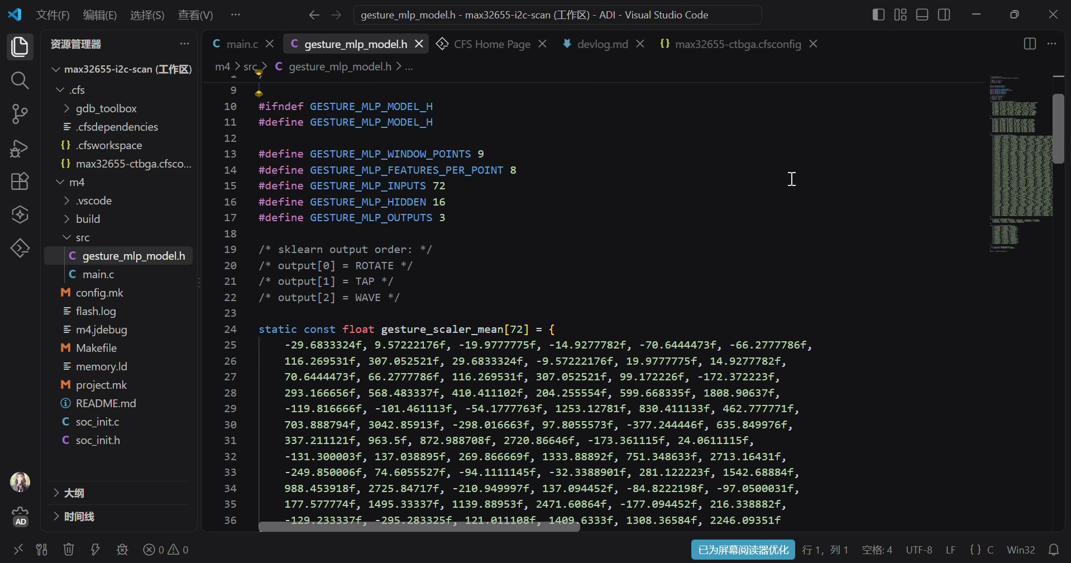Screen dimensions: 1071x563
Task: Change end of line sequence LF
Action: pyautogui.click(x=950, y=550)
